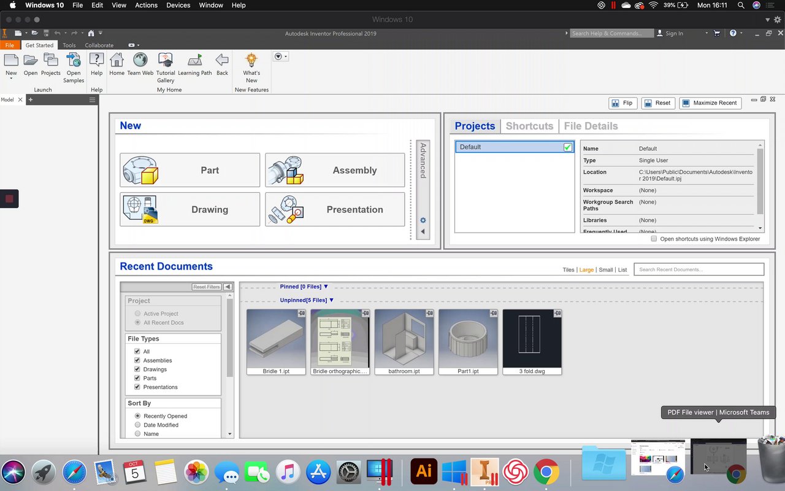Open the Tutorial Gallery icon
Screen dimensions: 785x491
(166, 61)
